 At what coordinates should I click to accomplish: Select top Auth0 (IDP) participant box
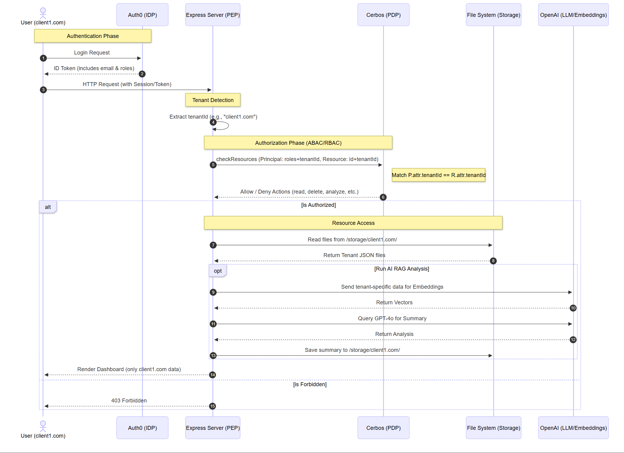(x=142, y=15)
